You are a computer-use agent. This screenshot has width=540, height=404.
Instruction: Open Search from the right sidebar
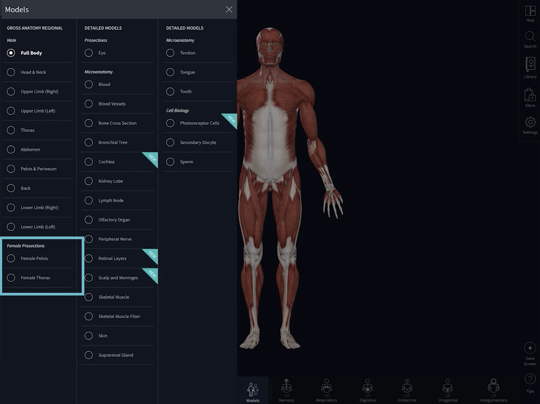(530, 36)
